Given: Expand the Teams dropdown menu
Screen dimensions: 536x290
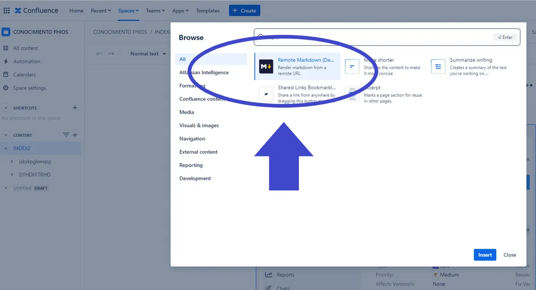Looking at the screenshot, I should pos(155,11).
